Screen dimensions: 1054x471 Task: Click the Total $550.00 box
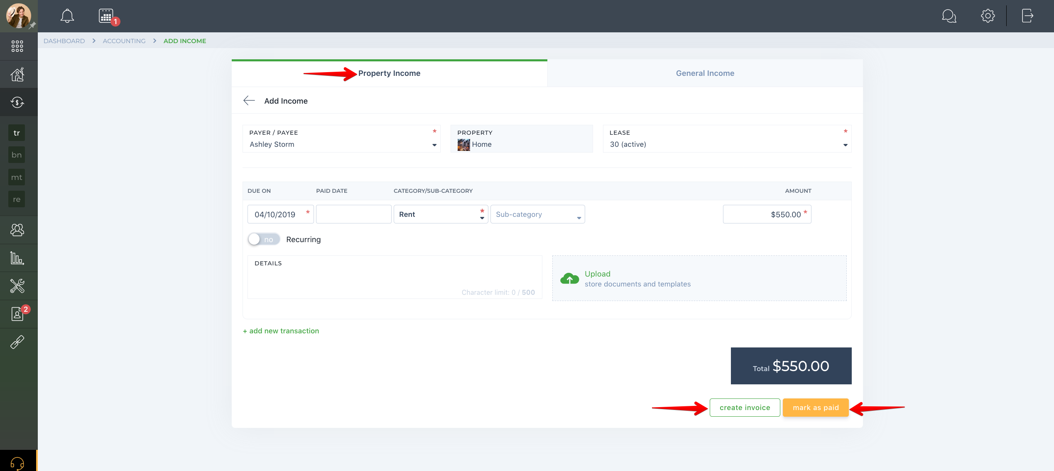(x=791, y=366)
